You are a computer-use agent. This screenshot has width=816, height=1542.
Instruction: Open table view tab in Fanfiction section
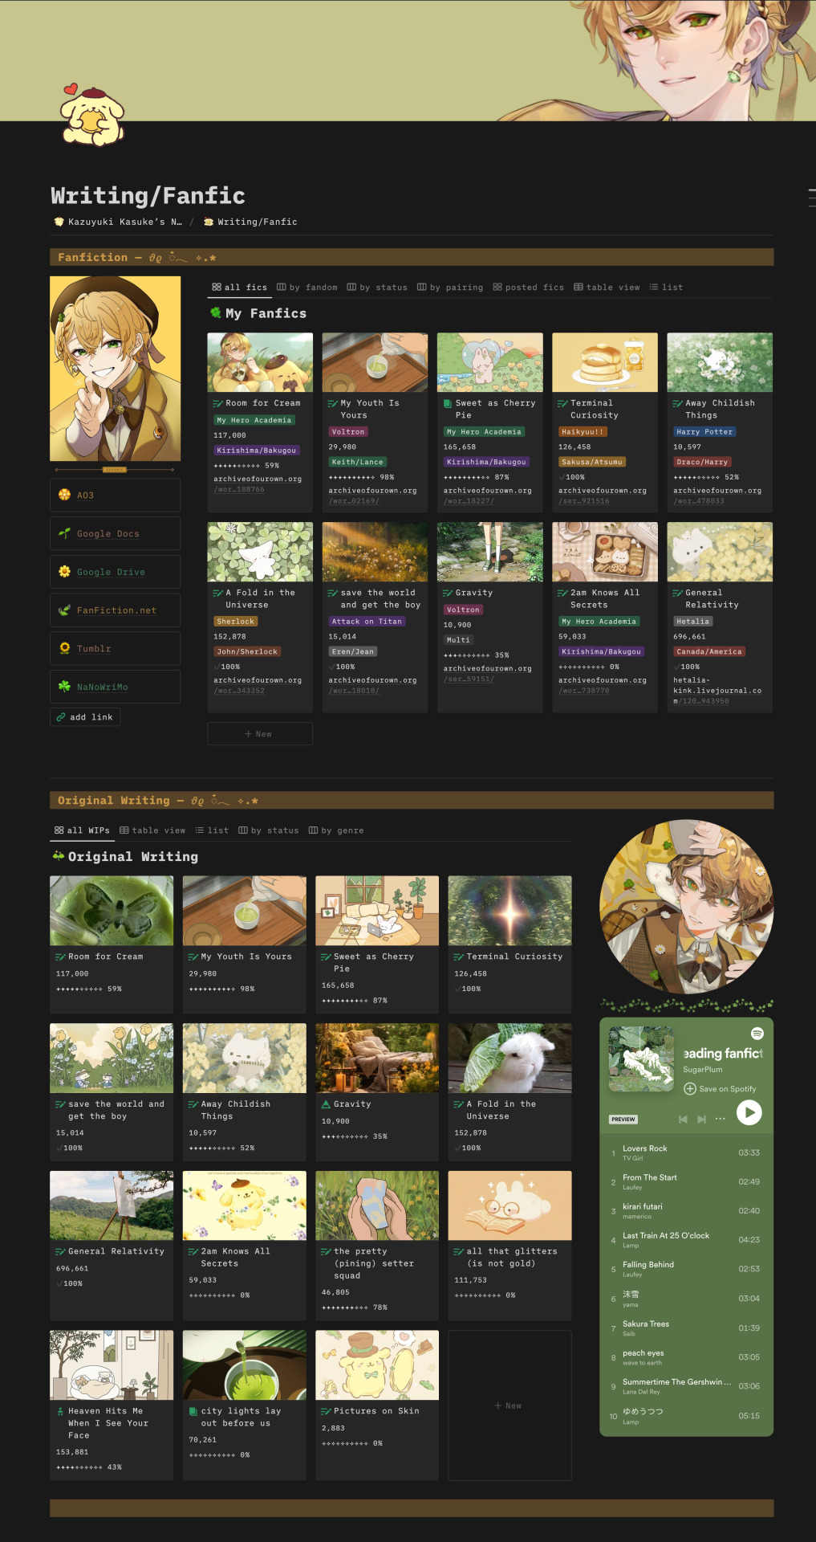607,287
